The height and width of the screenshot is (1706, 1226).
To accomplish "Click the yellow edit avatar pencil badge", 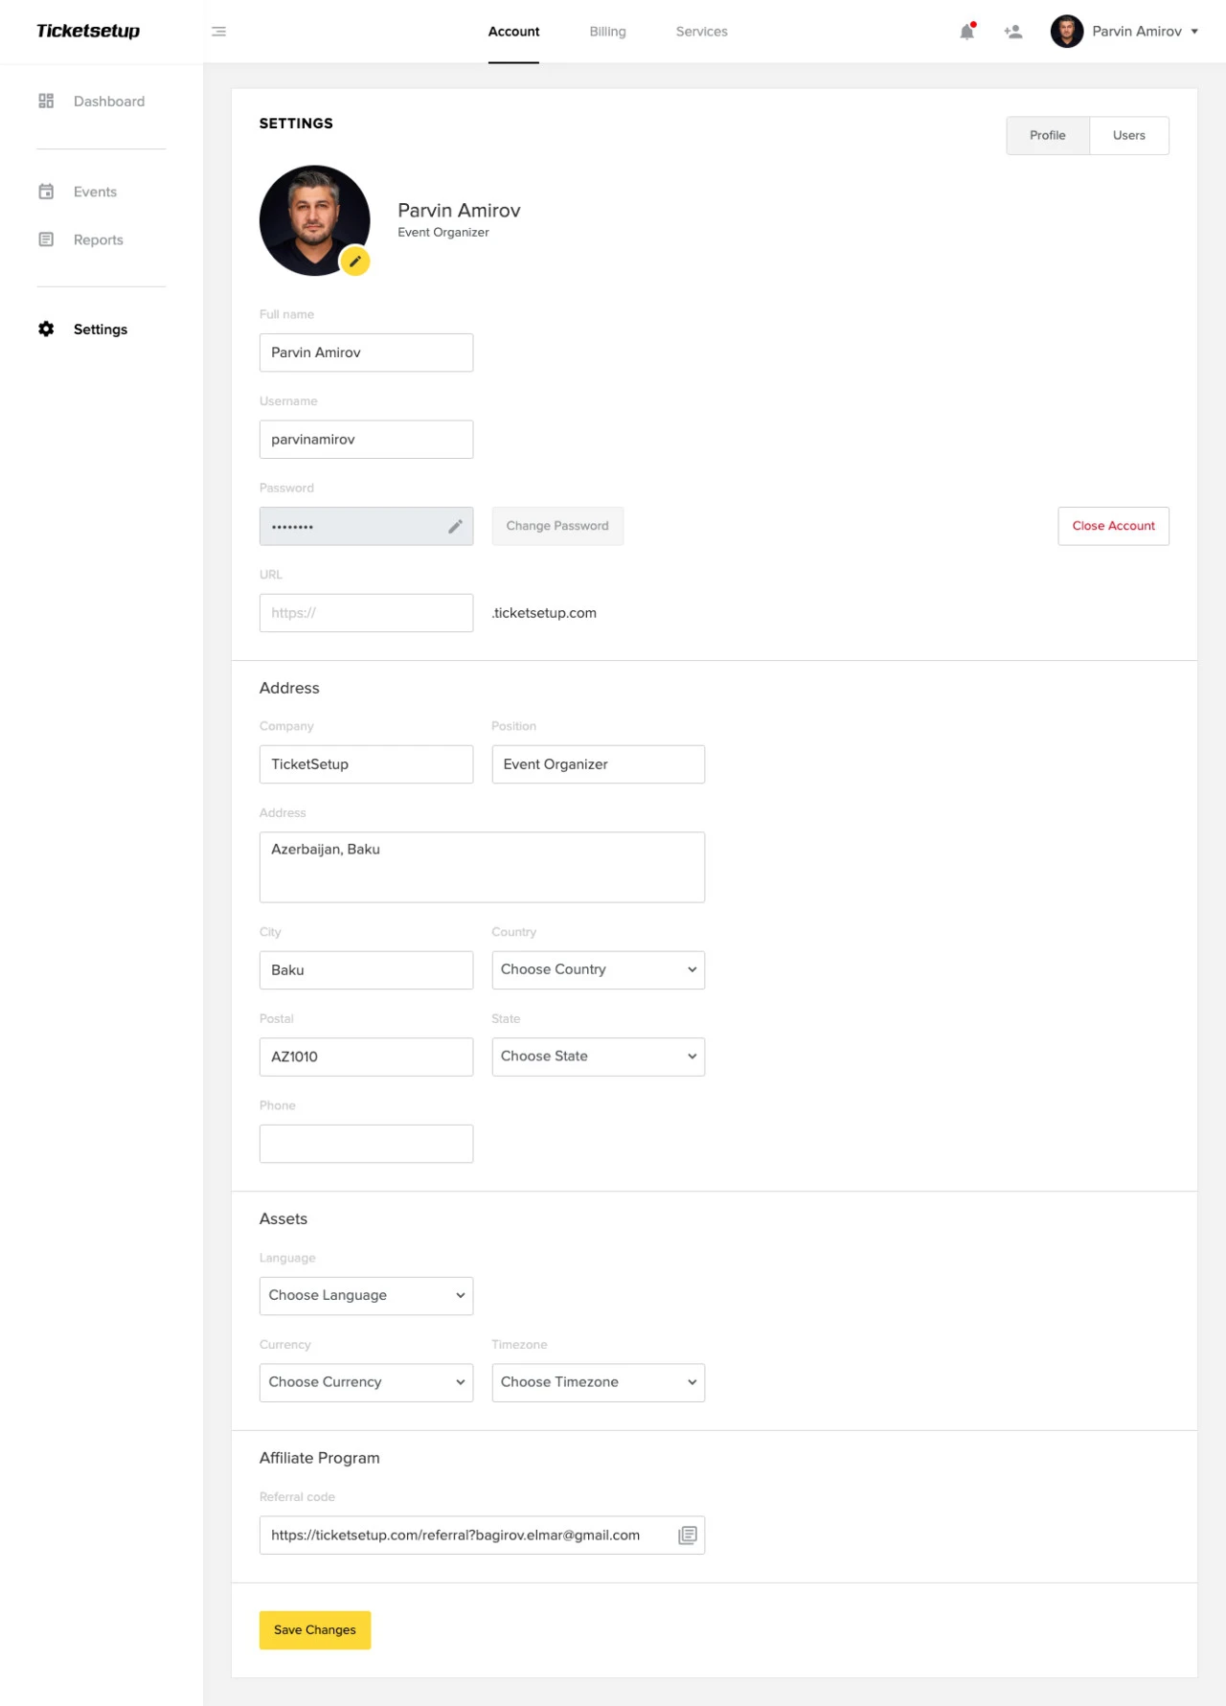I will pos(355,262).
